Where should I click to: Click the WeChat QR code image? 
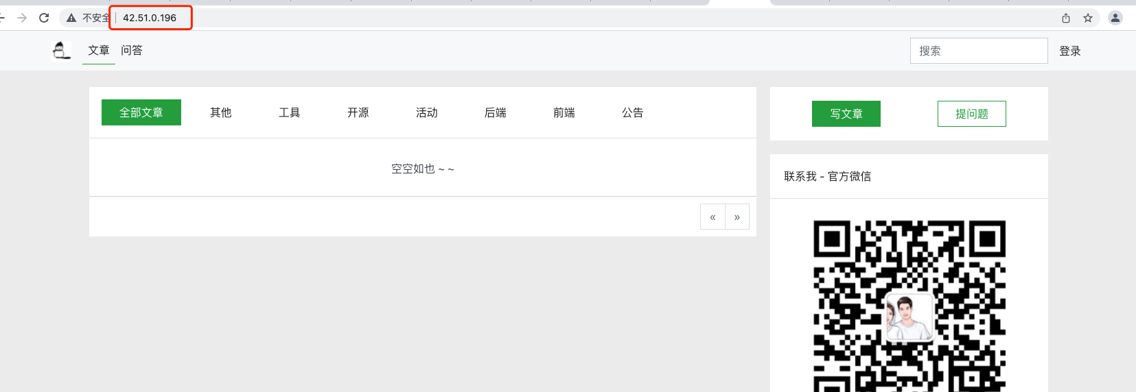909,306
